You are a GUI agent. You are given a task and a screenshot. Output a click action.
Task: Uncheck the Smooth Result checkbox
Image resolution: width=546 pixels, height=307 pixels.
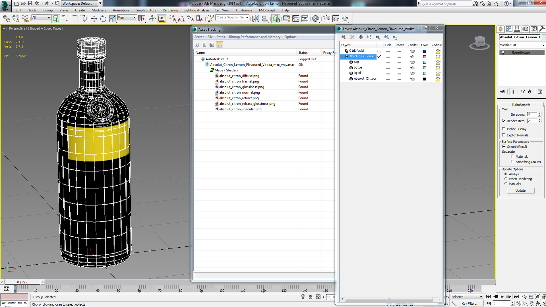(x=504, y=147)
